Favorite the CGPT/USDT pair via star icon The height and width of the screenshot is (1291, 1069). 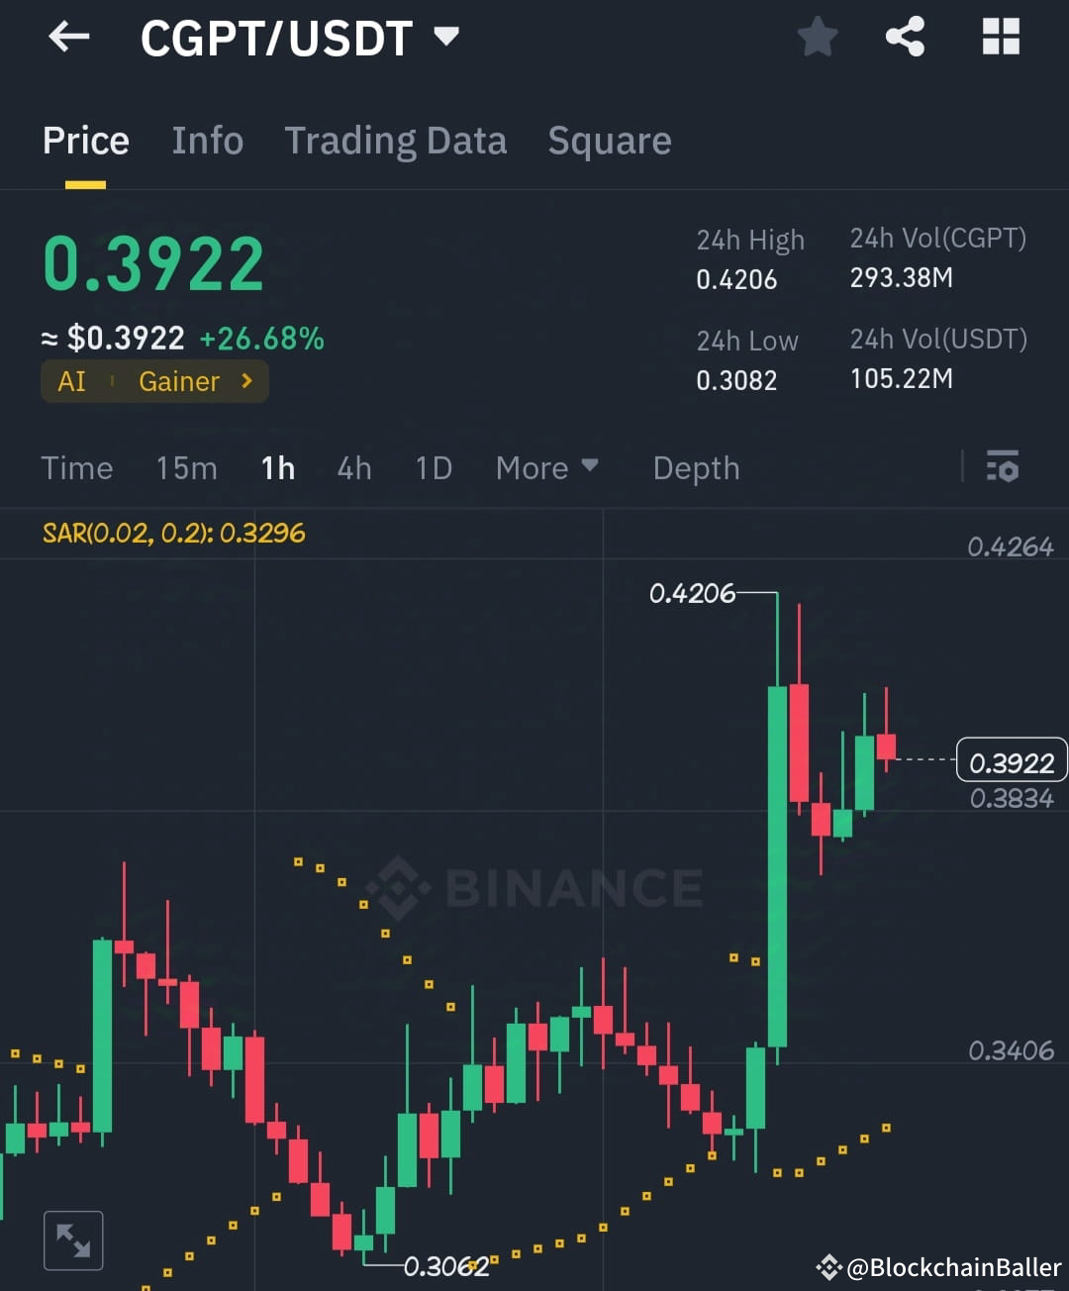tap(818, 37)
